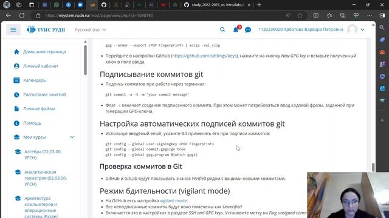Click the main page scrollbar thumb
Viewport: 389px width, 218px height.
tap(373, 167)
